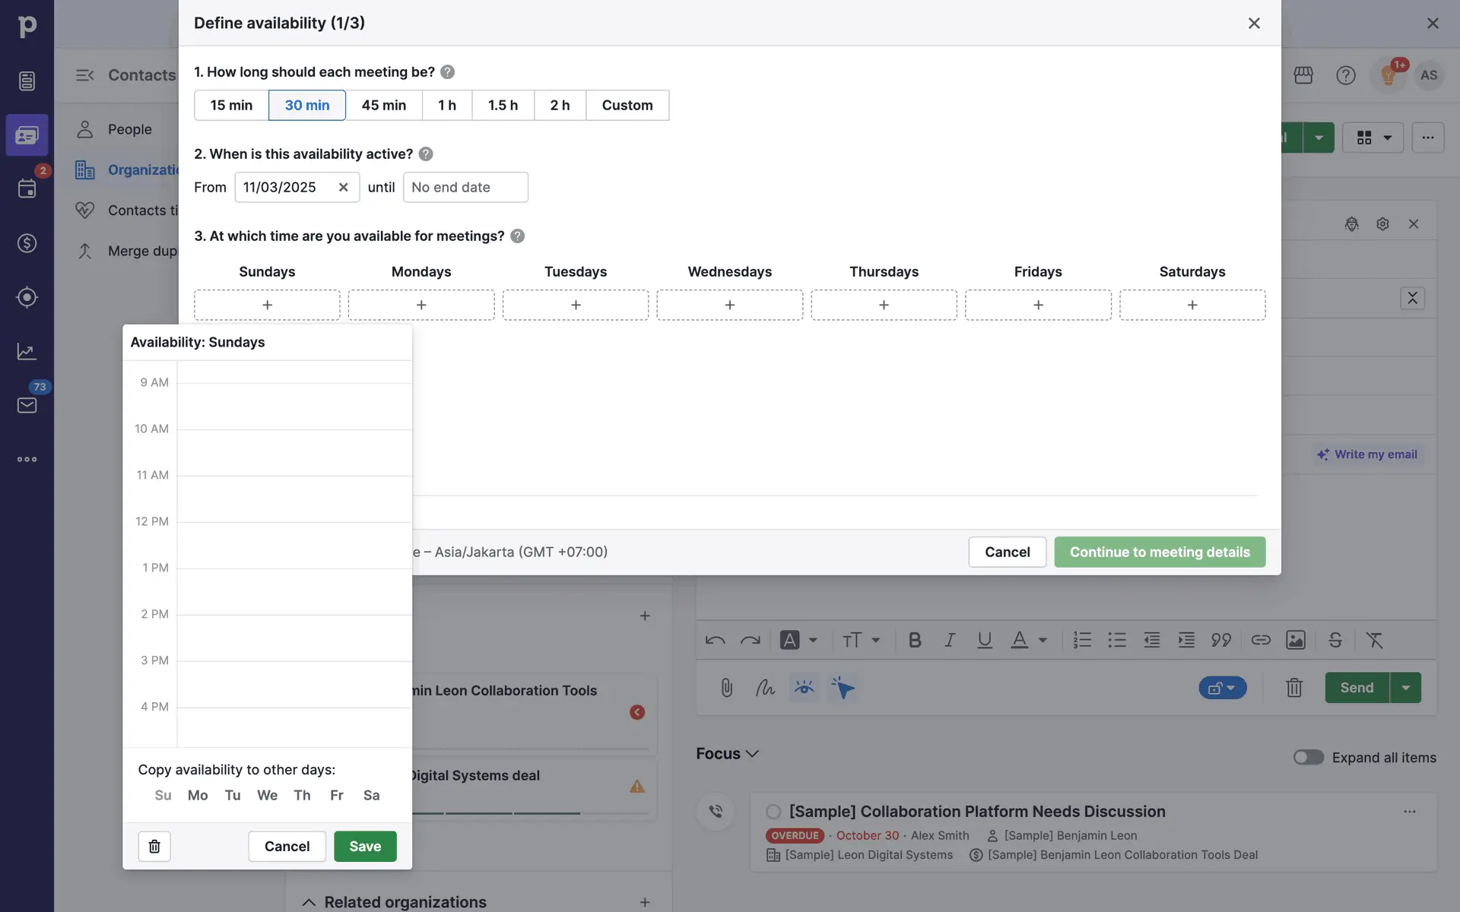Open the Deals dollar icon in sidebar
The height and width of the screenshot is (912, 1460).
(x=27, y=243)
